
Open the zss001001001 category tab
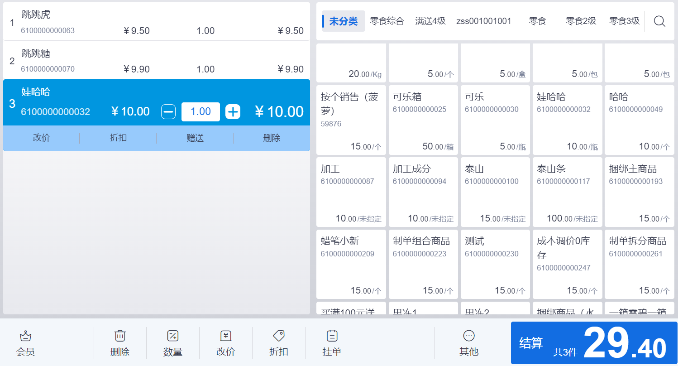[483, 21]
